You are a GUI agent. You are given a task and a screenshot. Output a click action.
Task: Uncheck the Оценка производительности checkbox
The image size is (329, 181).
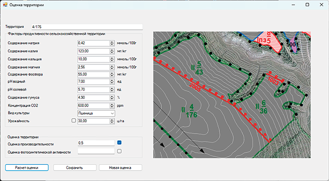120,143
